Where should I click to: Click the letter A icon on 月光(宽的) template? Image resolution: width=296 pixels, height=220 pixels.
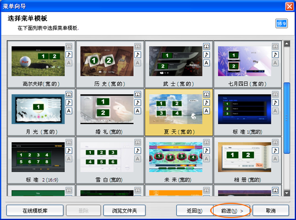(69, 111)
